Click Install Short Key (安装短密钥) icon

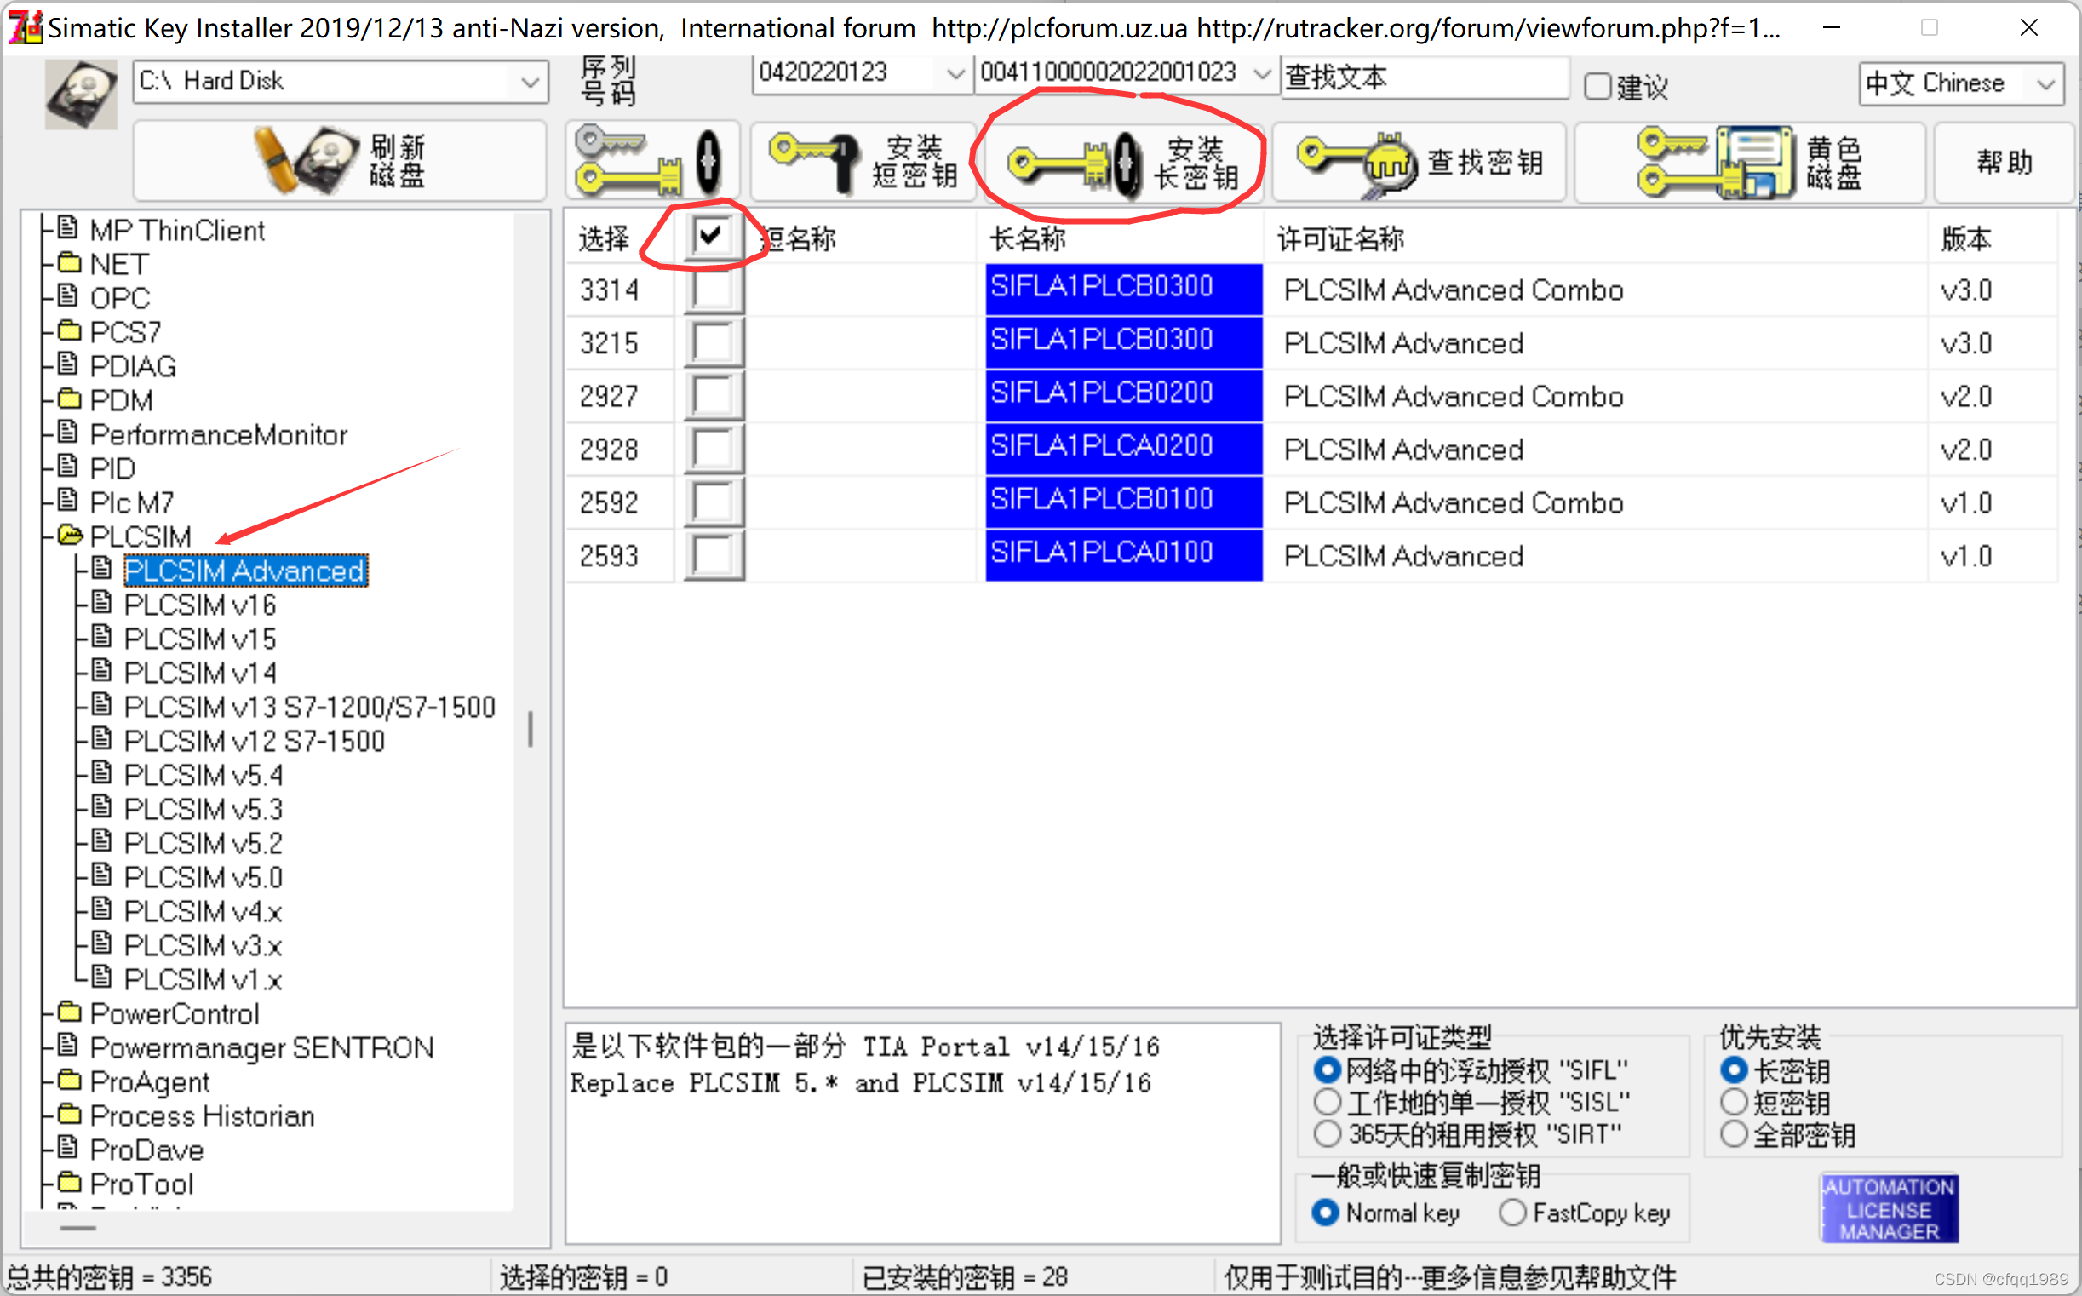863,161
